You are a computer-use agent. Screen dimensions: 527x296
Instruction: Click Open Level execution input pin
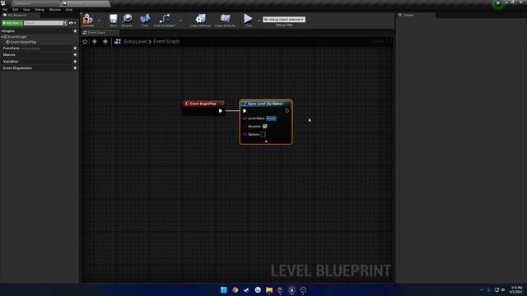coord(245,111)
